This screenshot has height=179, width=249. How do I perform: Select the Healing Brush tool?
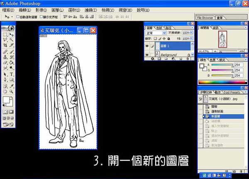pyautogui.click(x=5, y=51)
